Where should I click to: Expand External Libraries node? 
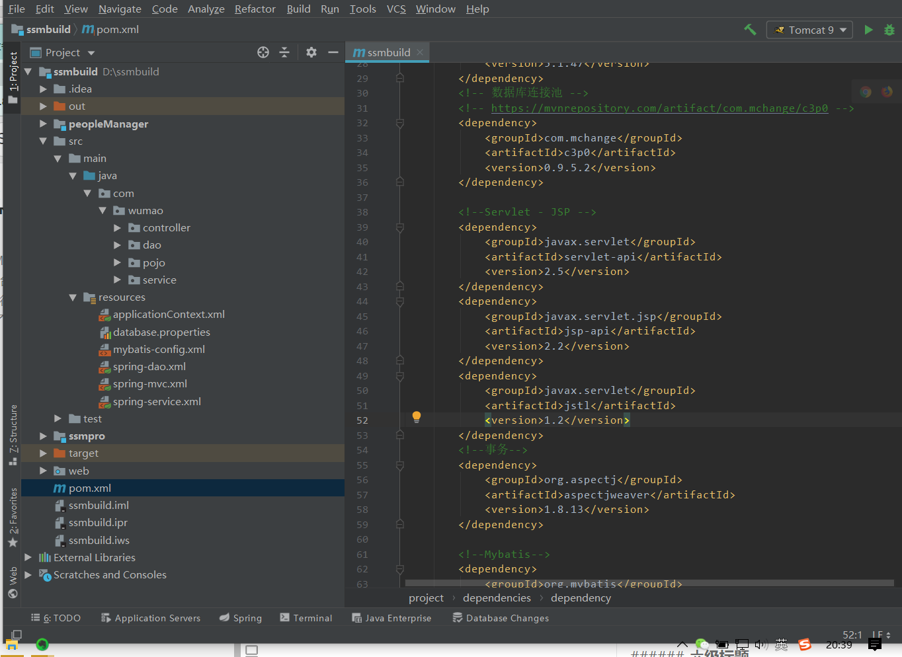pos(28,557)
